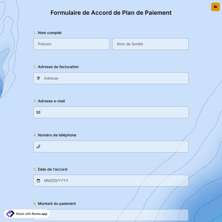Open the calendar icon date picker
The height and width of the screenshot is (222, 222).
pyautogui.click(x=38, y=181)
